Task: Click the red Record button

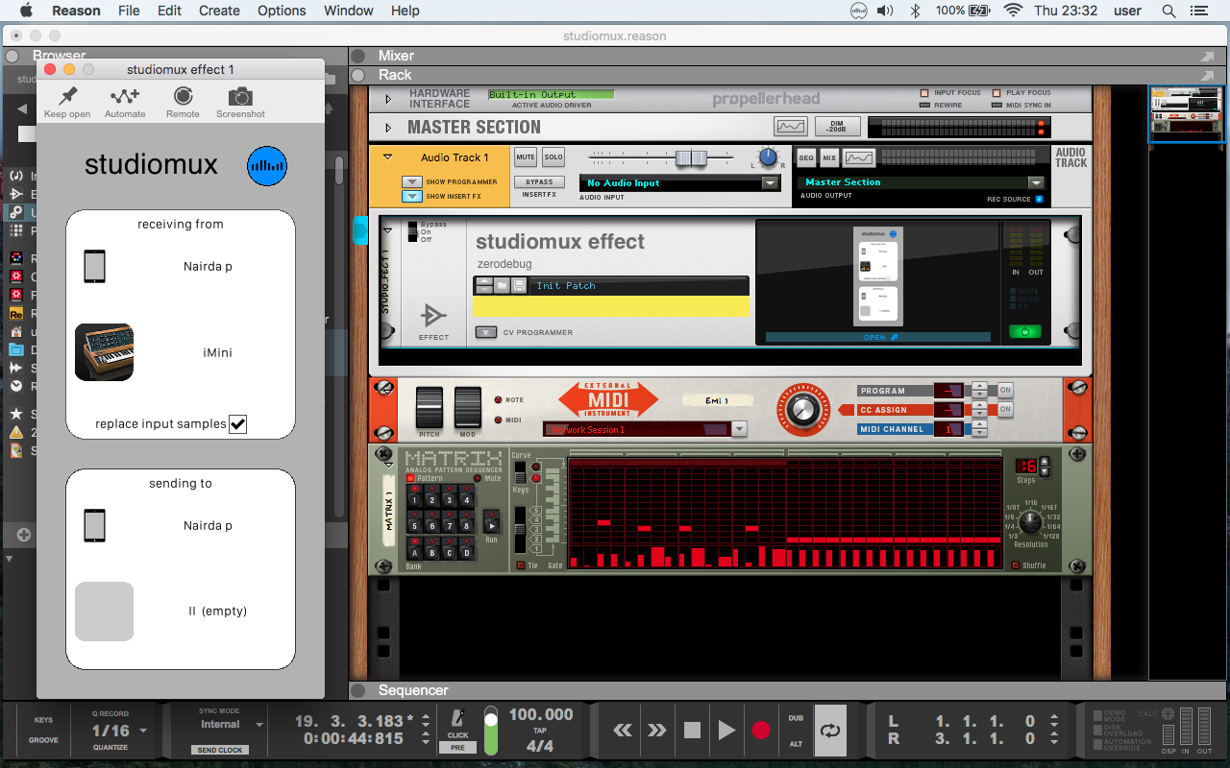Action: point(761,731)
